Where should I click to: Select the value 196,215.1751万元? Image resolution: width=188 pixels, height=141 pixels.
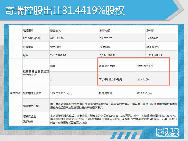(x=61, y=93)
